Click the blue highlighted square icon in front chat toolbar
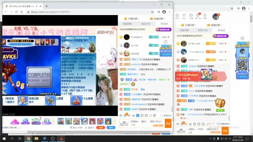Image resolution: width=253 pixels, height=142 pixels. click(x=138, y=115)
